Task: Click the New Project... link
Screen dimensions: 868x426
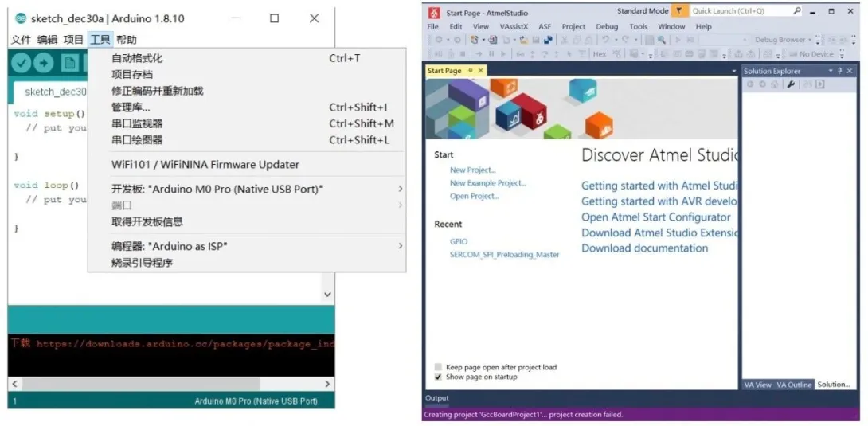Action: pyautogui.click(x=472, y=170)
